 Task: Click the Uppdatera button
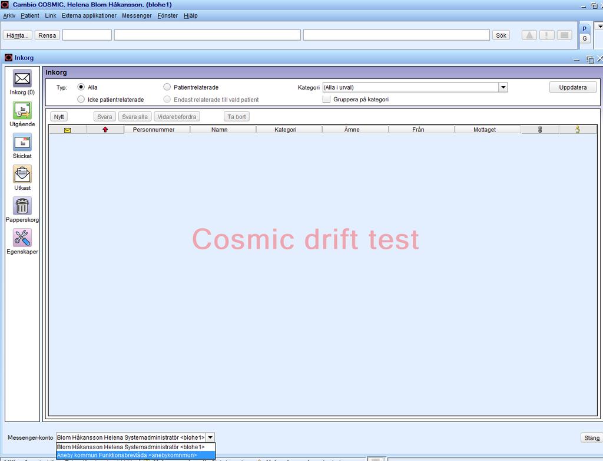pos(572,87)
